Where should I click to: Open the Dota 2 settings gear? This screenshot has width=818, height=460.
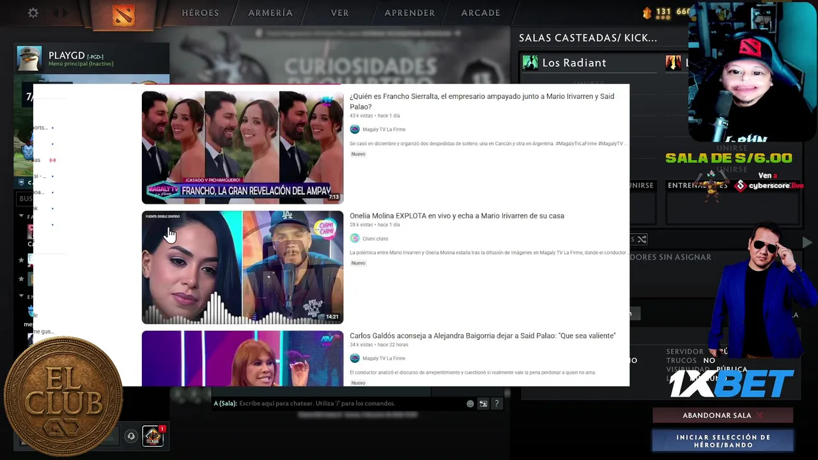click(x=33, y=13)
